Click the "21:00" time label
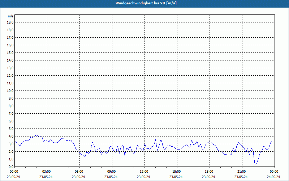Image resolution: width=289 pixels, height=181 pixels. click(x=241, y=172)
